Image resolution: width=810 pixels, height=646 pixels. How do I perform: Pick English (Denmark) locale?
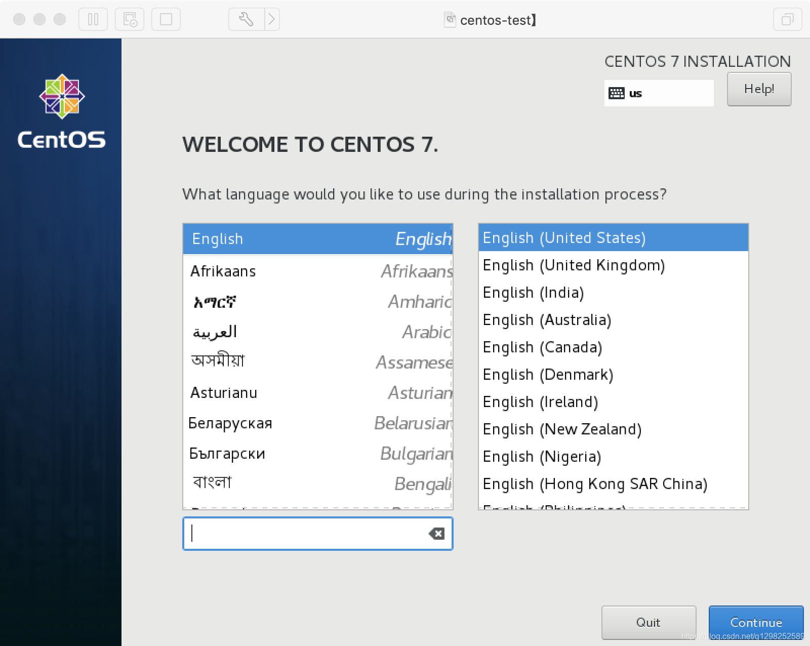[613, 375]
